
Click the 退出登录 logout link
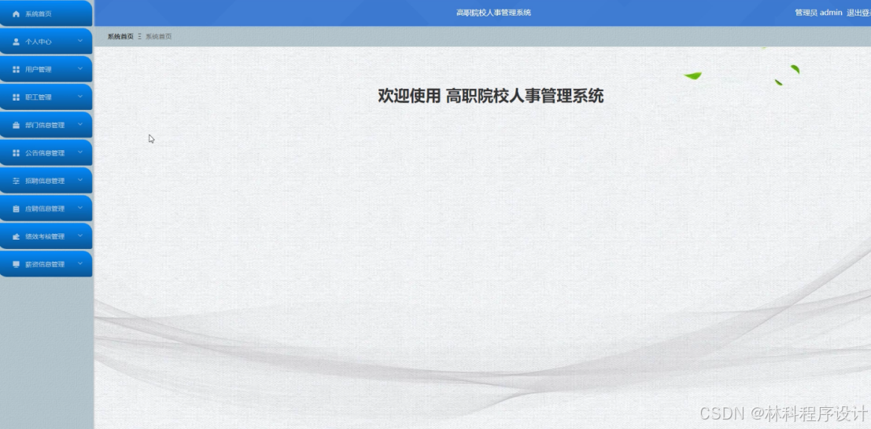(x=858, y=13)
